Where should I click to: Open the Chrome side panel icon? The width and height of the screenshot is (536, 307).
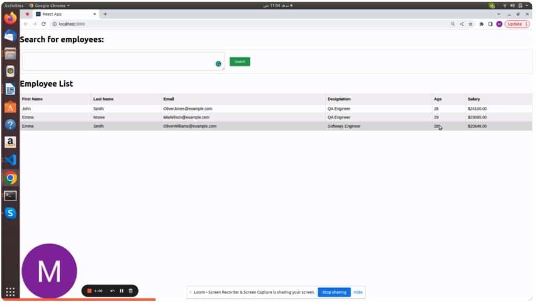490,24
